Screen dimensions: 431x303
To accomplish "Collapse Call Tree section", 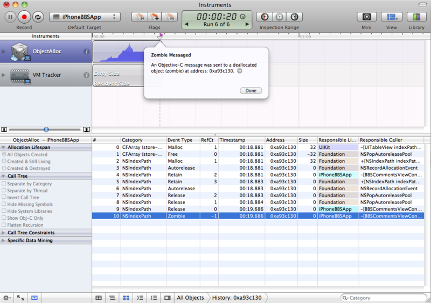I will (x=3, y=176).
